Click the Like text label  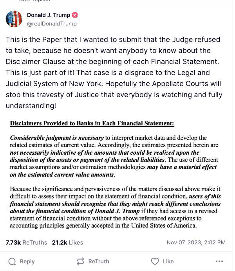[x=168, y=261]
